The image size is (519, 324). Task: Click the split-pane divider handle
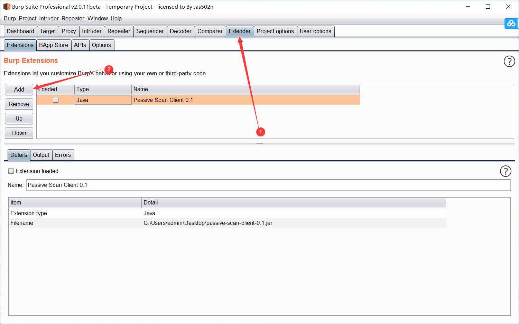[x=259, y=144]
